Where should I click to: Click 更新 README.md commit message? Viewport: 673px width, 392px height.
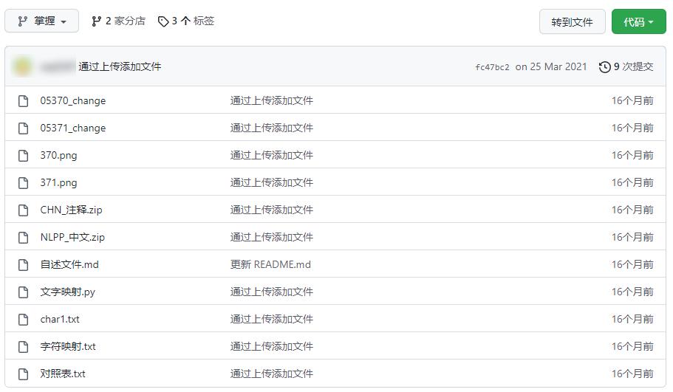(x=270, y=264)
